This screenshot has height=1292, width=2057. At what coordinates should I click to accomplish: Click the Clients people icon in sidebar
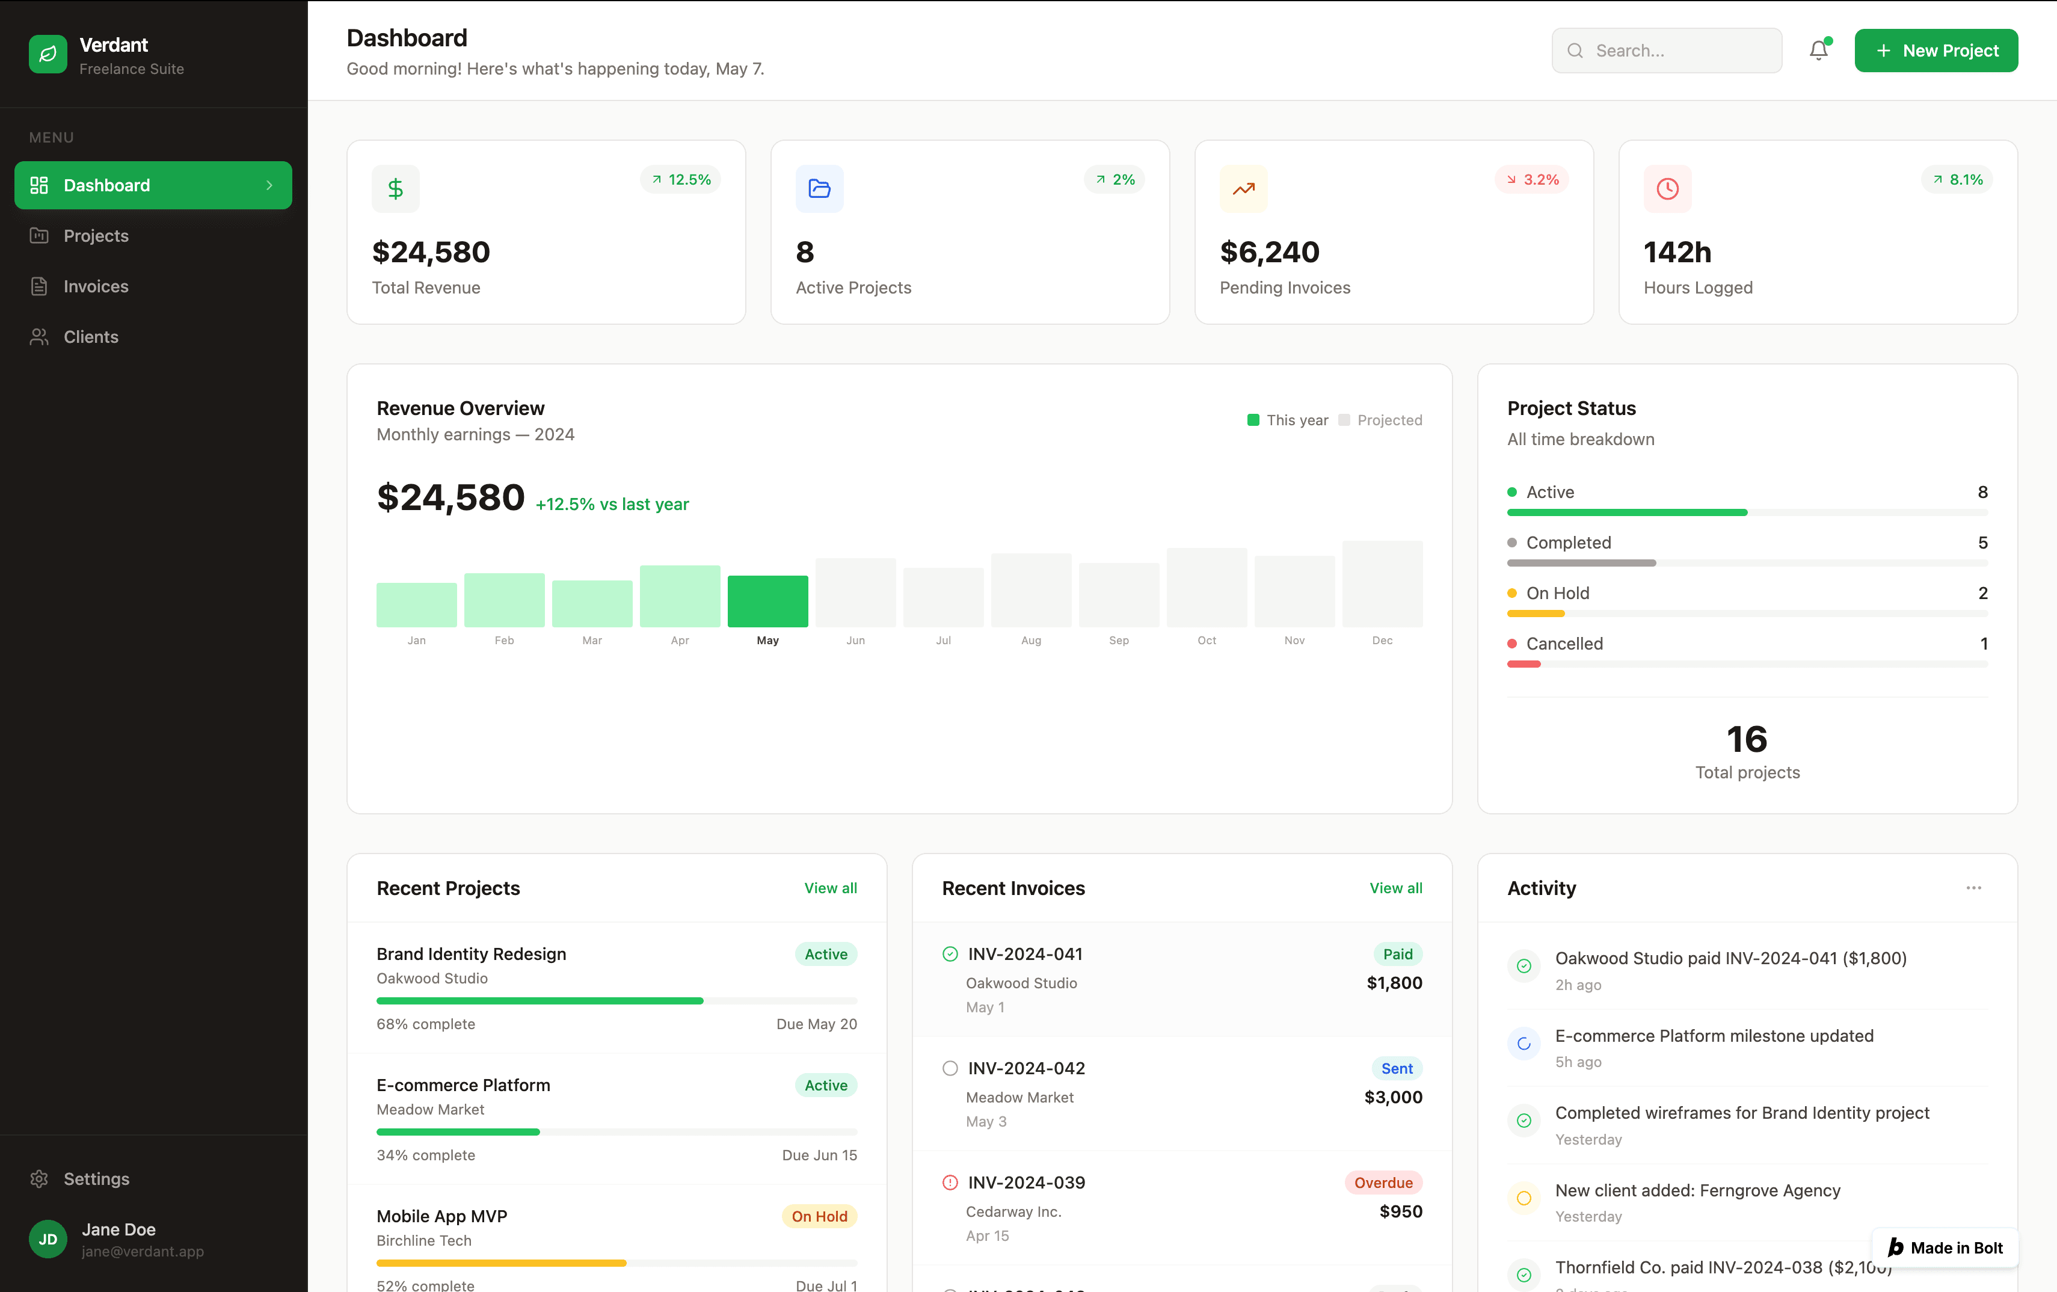pos(39,337)
